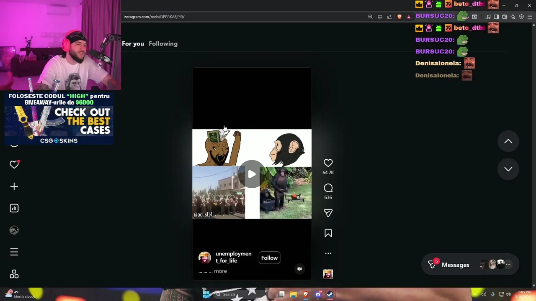Click browser share icon in address bar
Screen dimensions: 536x301
[389, 17]
